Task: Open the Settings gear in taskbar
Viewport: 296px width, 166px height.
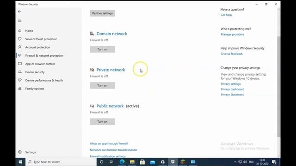Action: pyautogui.click(x=162, y=162)
